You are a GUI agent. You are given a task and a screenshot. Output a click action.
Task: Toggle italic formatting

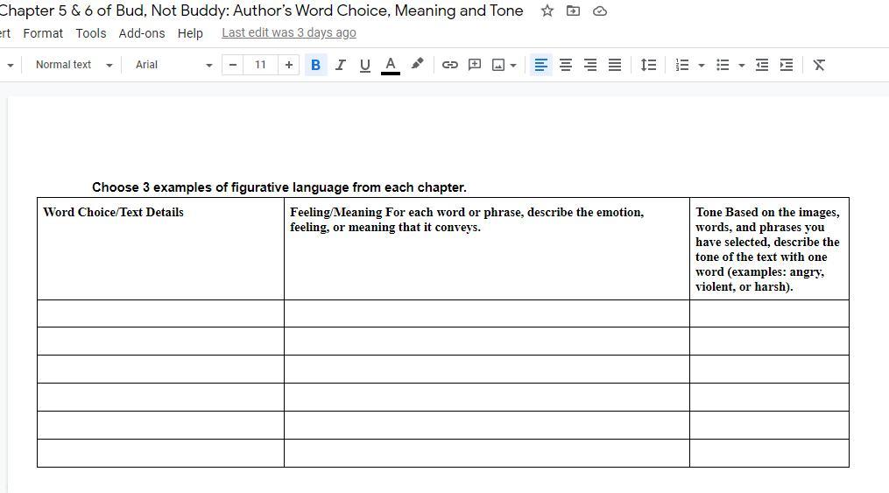tap(340, 65)
